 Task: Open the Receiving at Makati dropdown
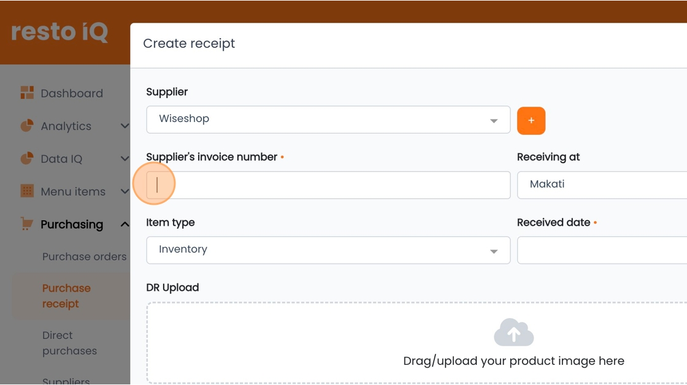coord(602,185)
